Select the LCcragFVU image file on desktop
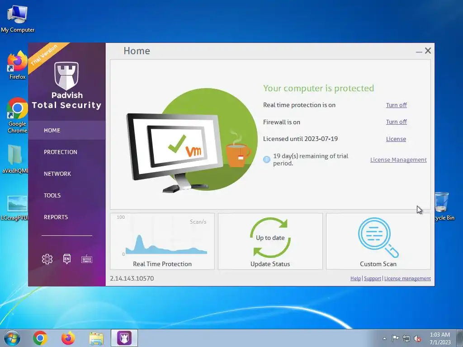Screen dimensions: 463x347 coord(15,208)
